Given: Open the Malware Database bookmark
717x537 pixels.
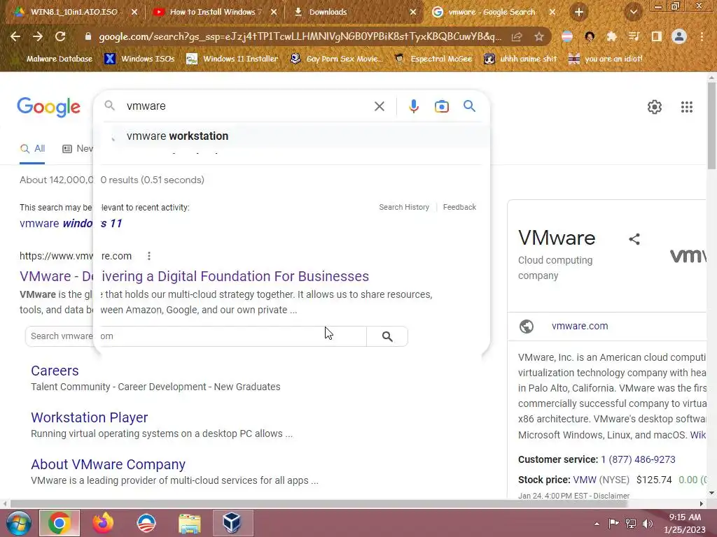Looking at the screenshot, I should (60, 59).
